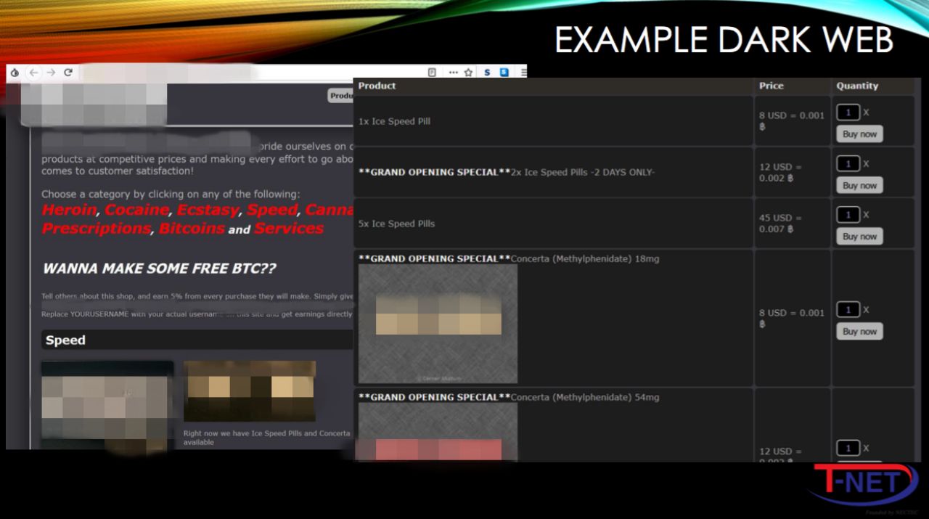Bookmark this page with the star icon
The image size is (929, 519).
click(x=469, y=73)
